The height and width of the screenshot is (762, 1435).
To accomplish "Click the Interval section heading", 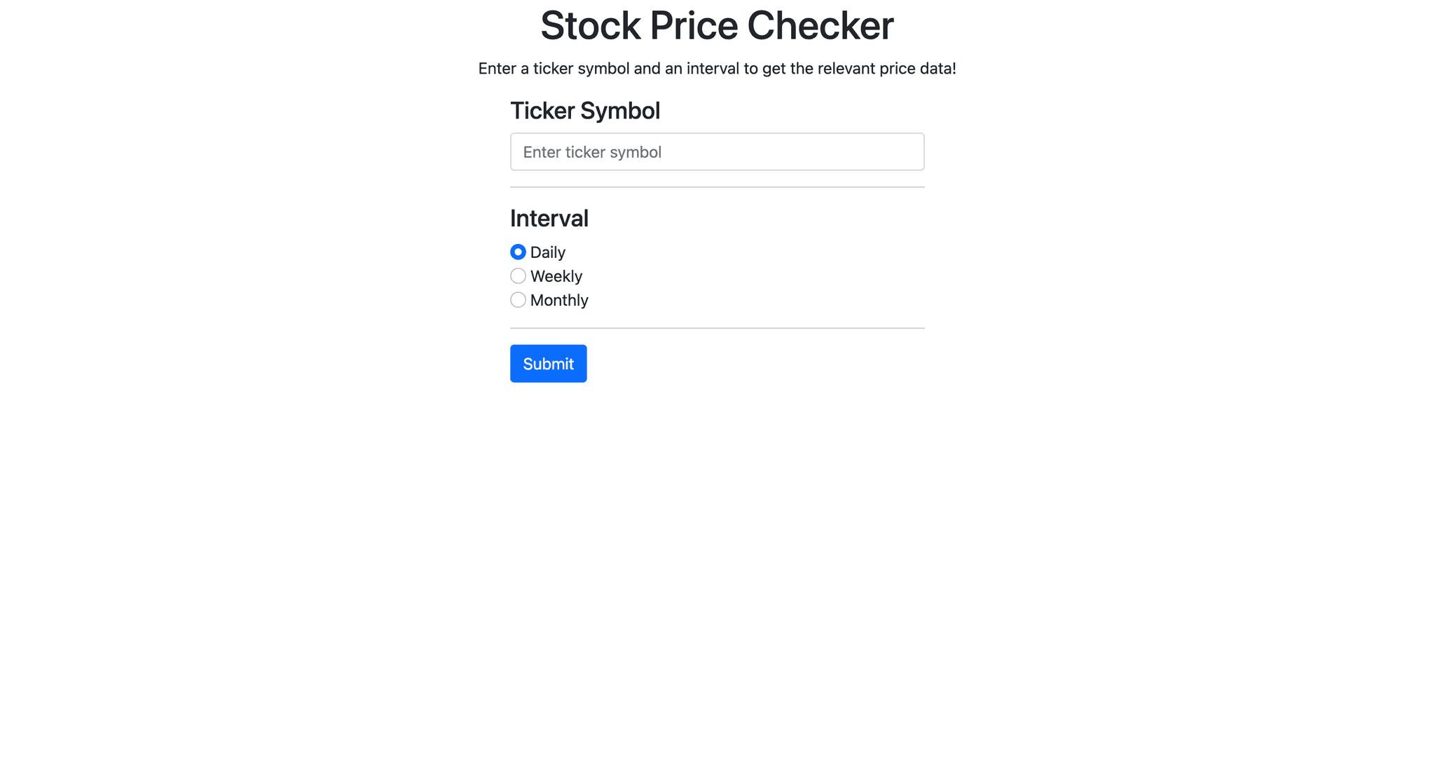I will [549, 218].
